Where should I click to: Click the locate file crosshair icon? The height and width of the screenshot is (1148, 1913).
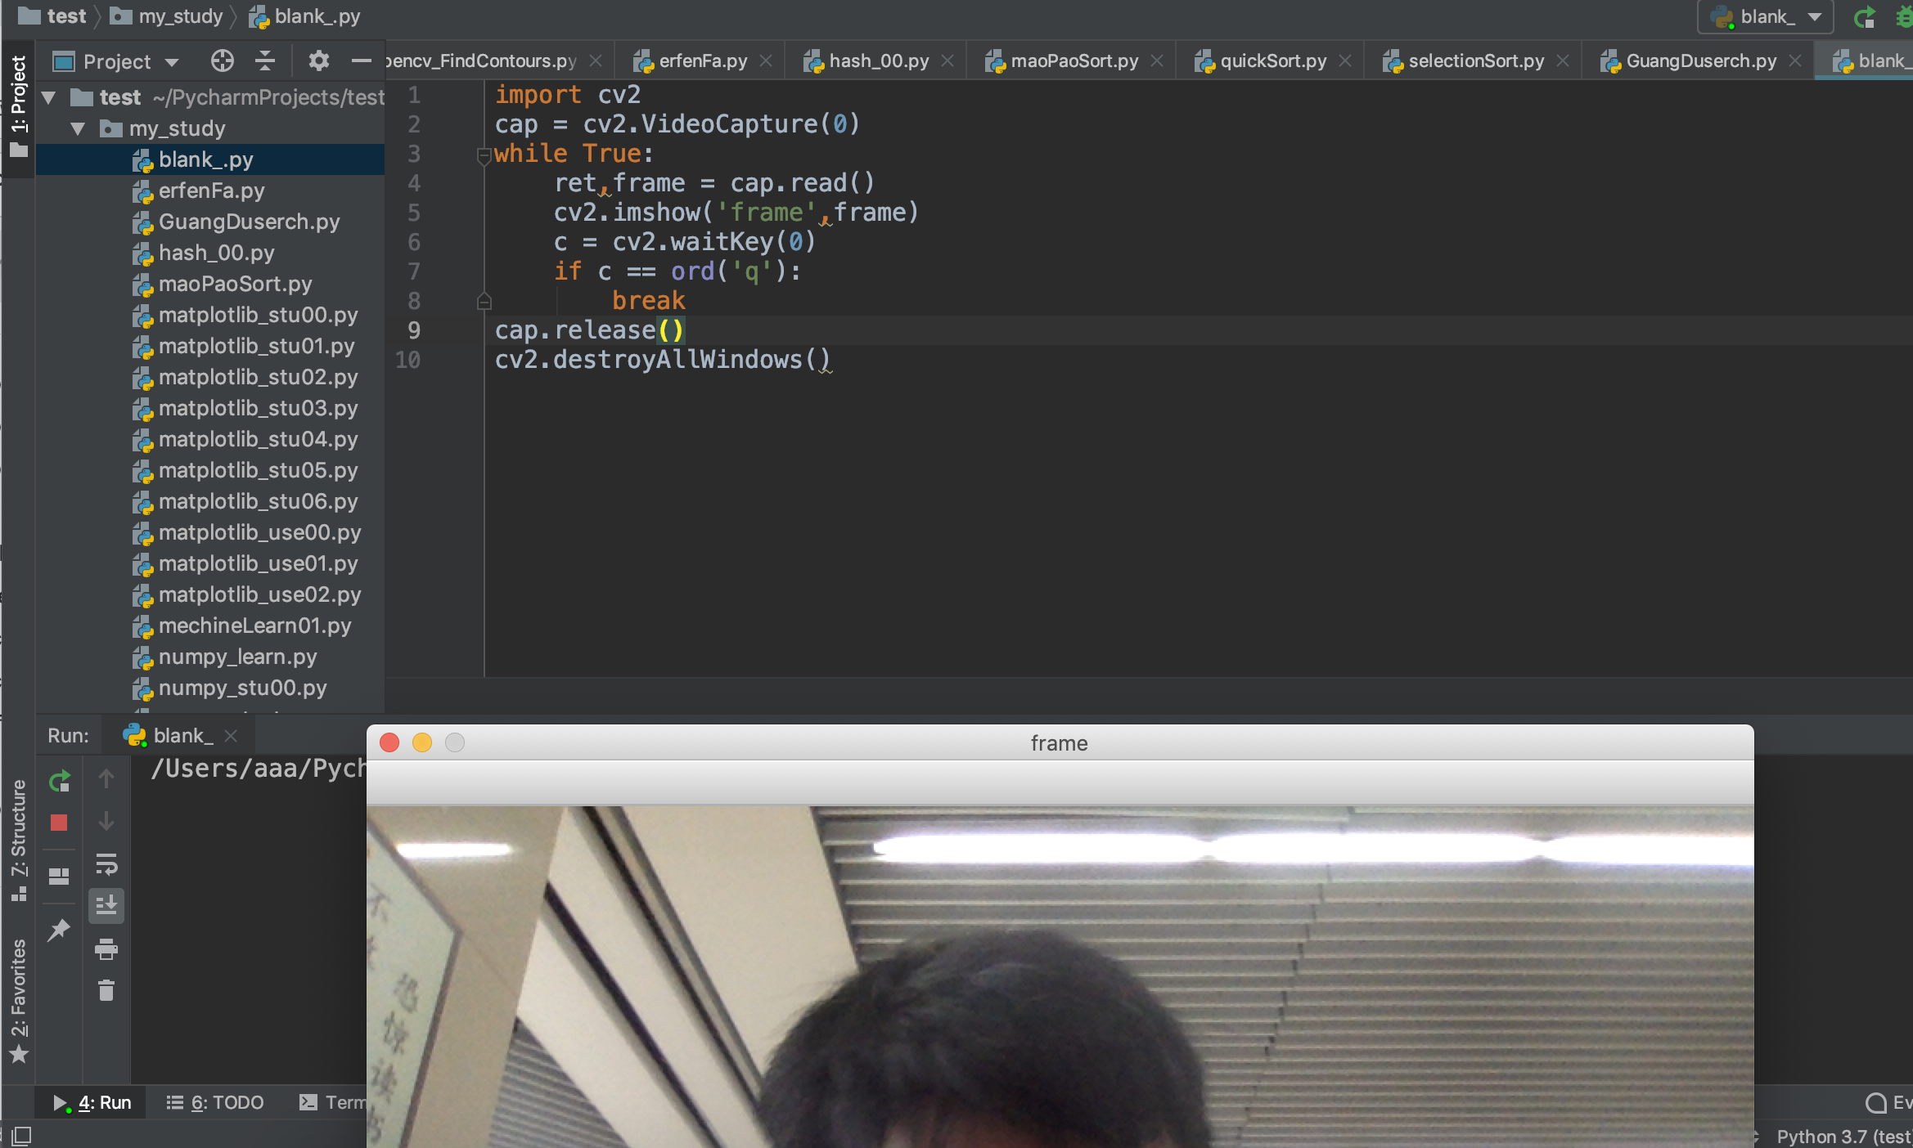(222, 61)
